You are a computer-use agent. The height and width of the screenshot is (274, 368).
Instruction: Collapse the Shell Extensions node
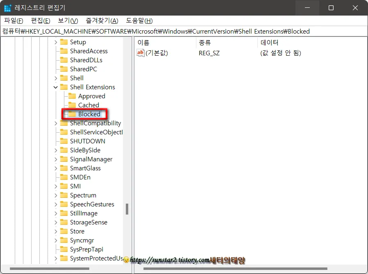56,87
